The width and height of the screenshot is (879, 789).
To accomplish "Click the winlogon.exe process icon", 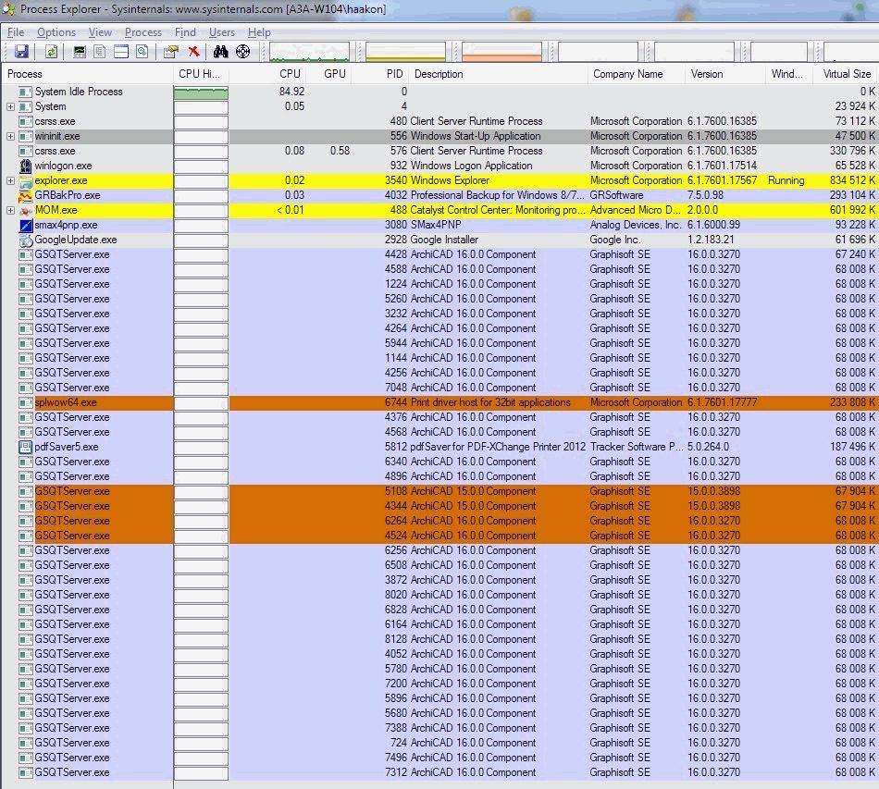I will point(25,166).
